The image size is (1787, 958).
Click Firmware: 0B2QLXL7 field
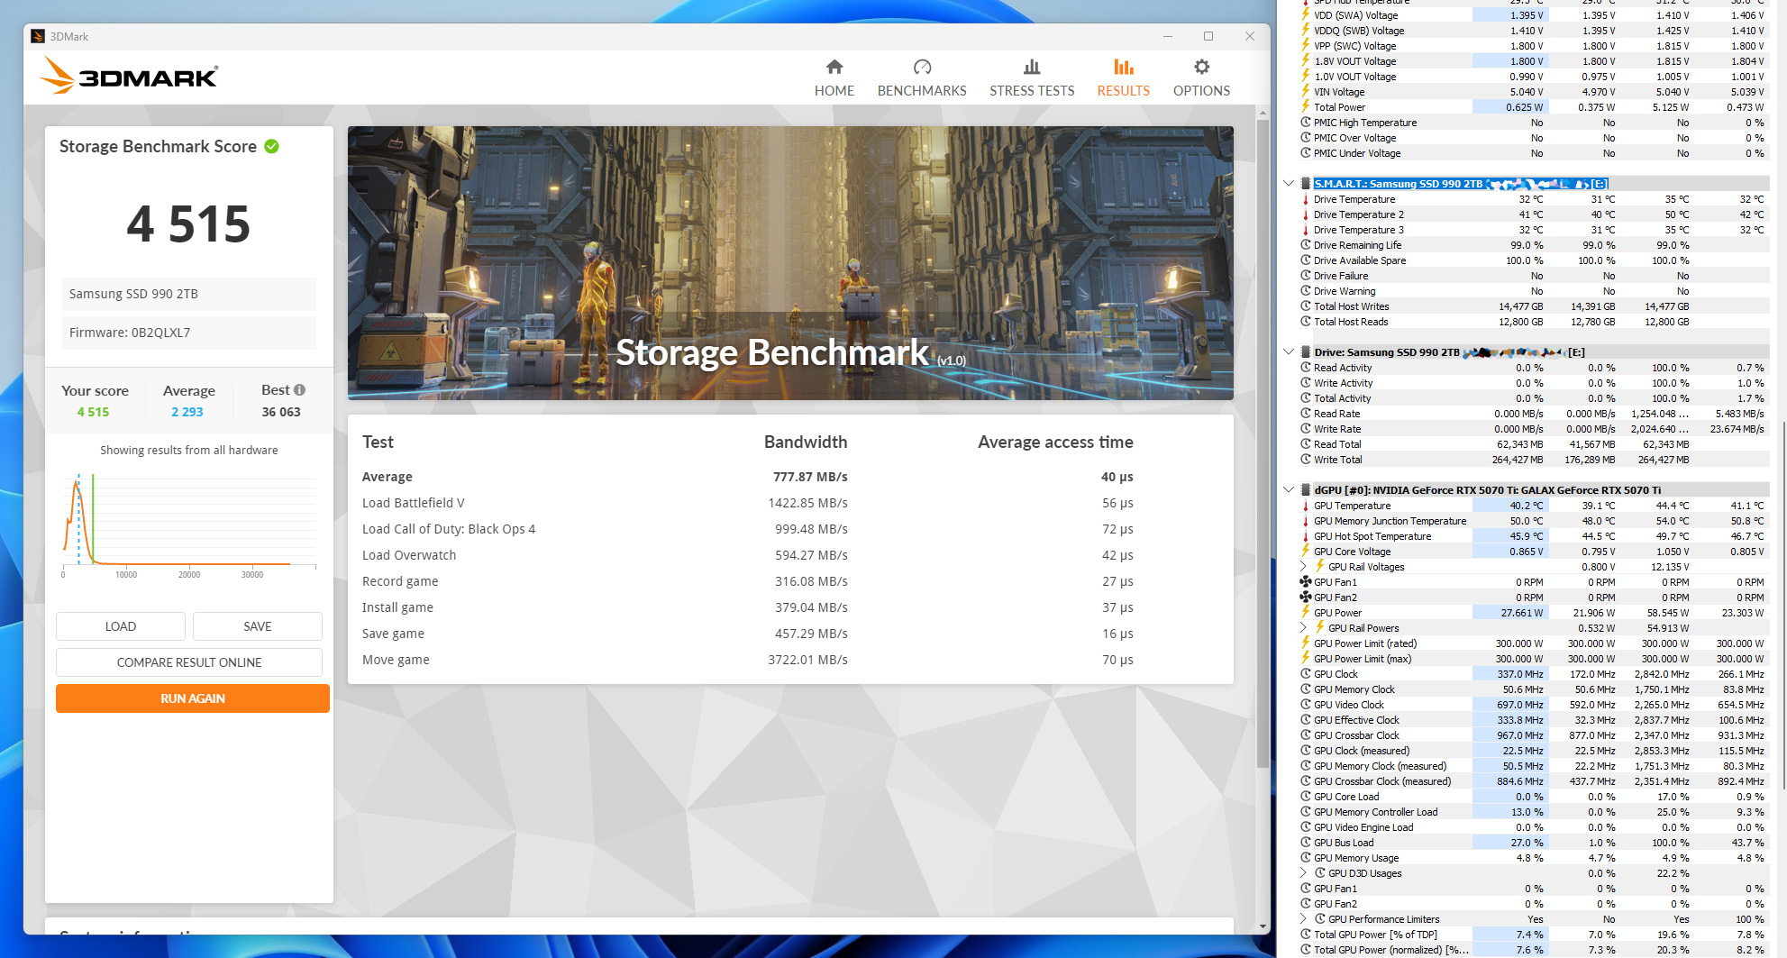coord(189,333)
